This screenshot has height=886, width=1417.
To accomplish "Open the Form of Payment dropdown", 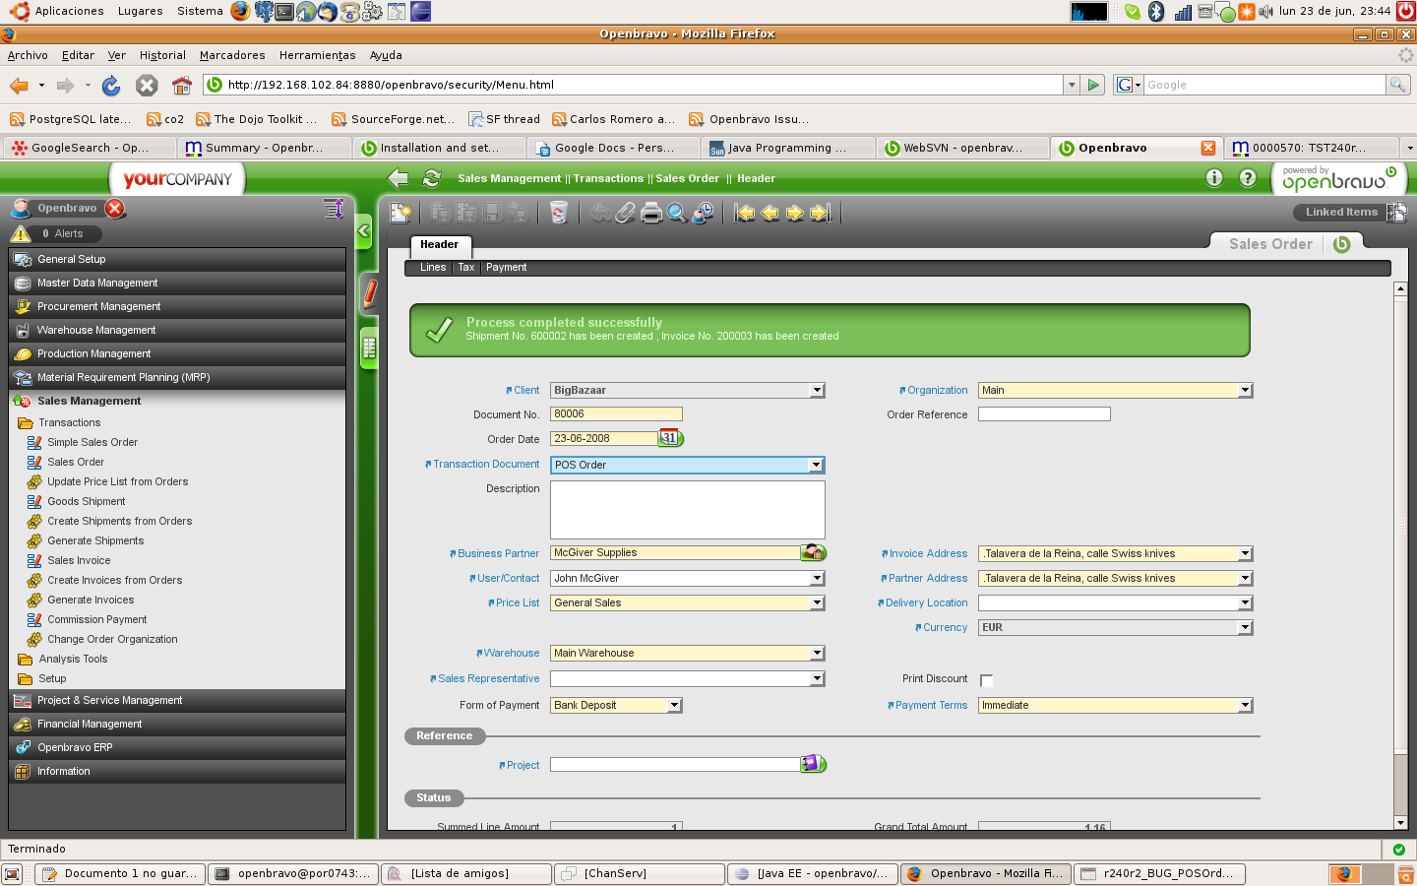I will click(x=674, y=705).
